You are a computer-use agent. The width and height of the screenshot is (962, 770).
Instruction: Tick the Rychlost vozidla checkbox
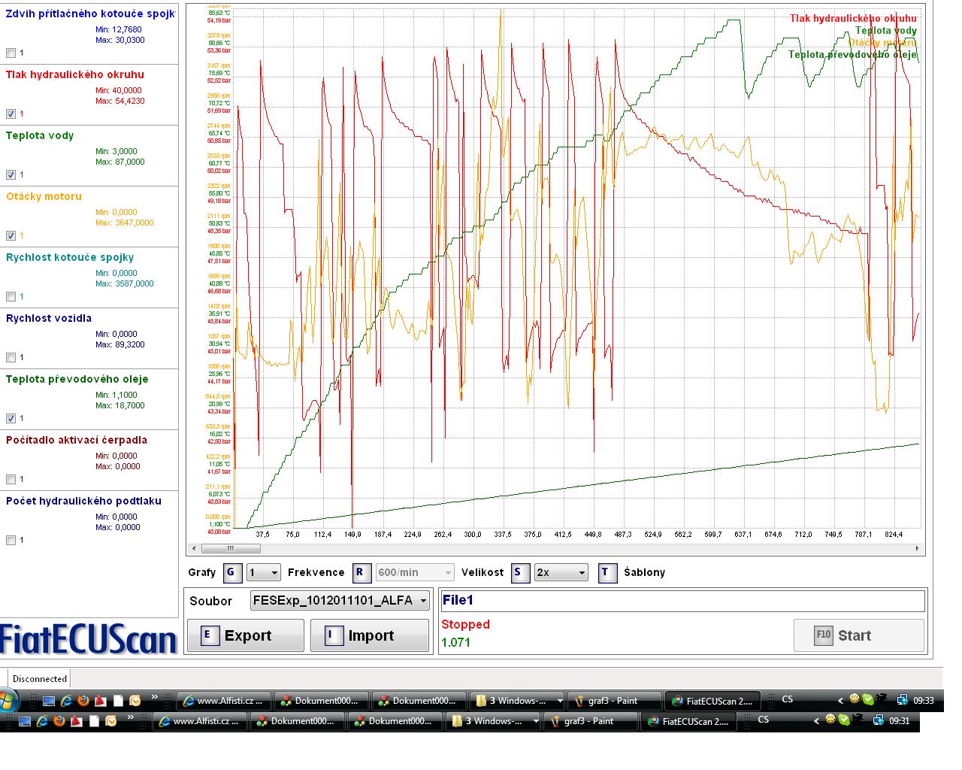pos(11,358)
